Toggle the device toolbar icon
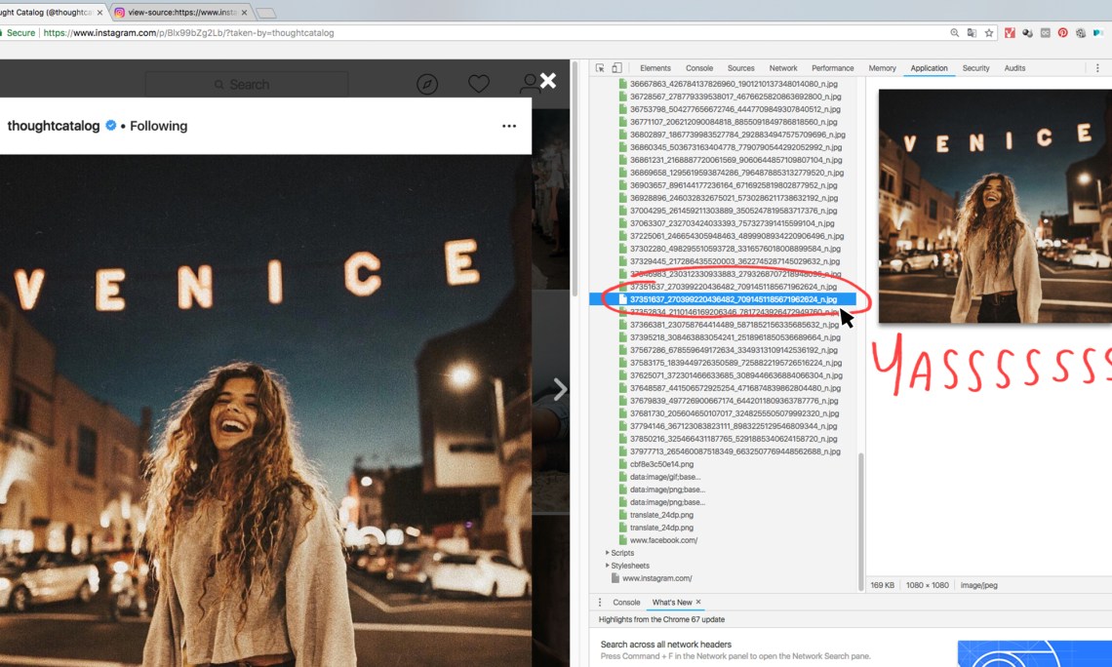Viewport: 1112px width, 667px height. 617,68
